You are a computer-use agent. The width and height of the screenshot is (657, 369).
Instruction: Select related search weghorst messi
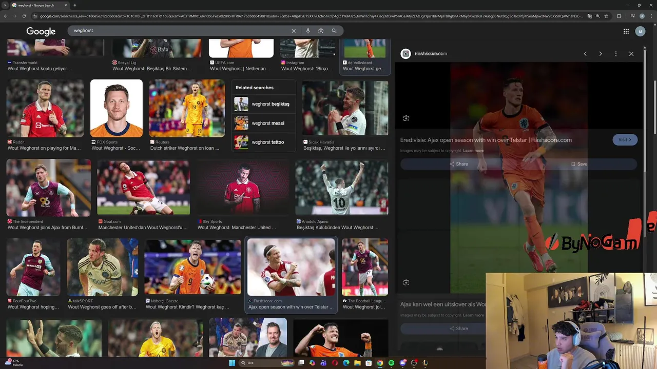[x=264, y=123]
